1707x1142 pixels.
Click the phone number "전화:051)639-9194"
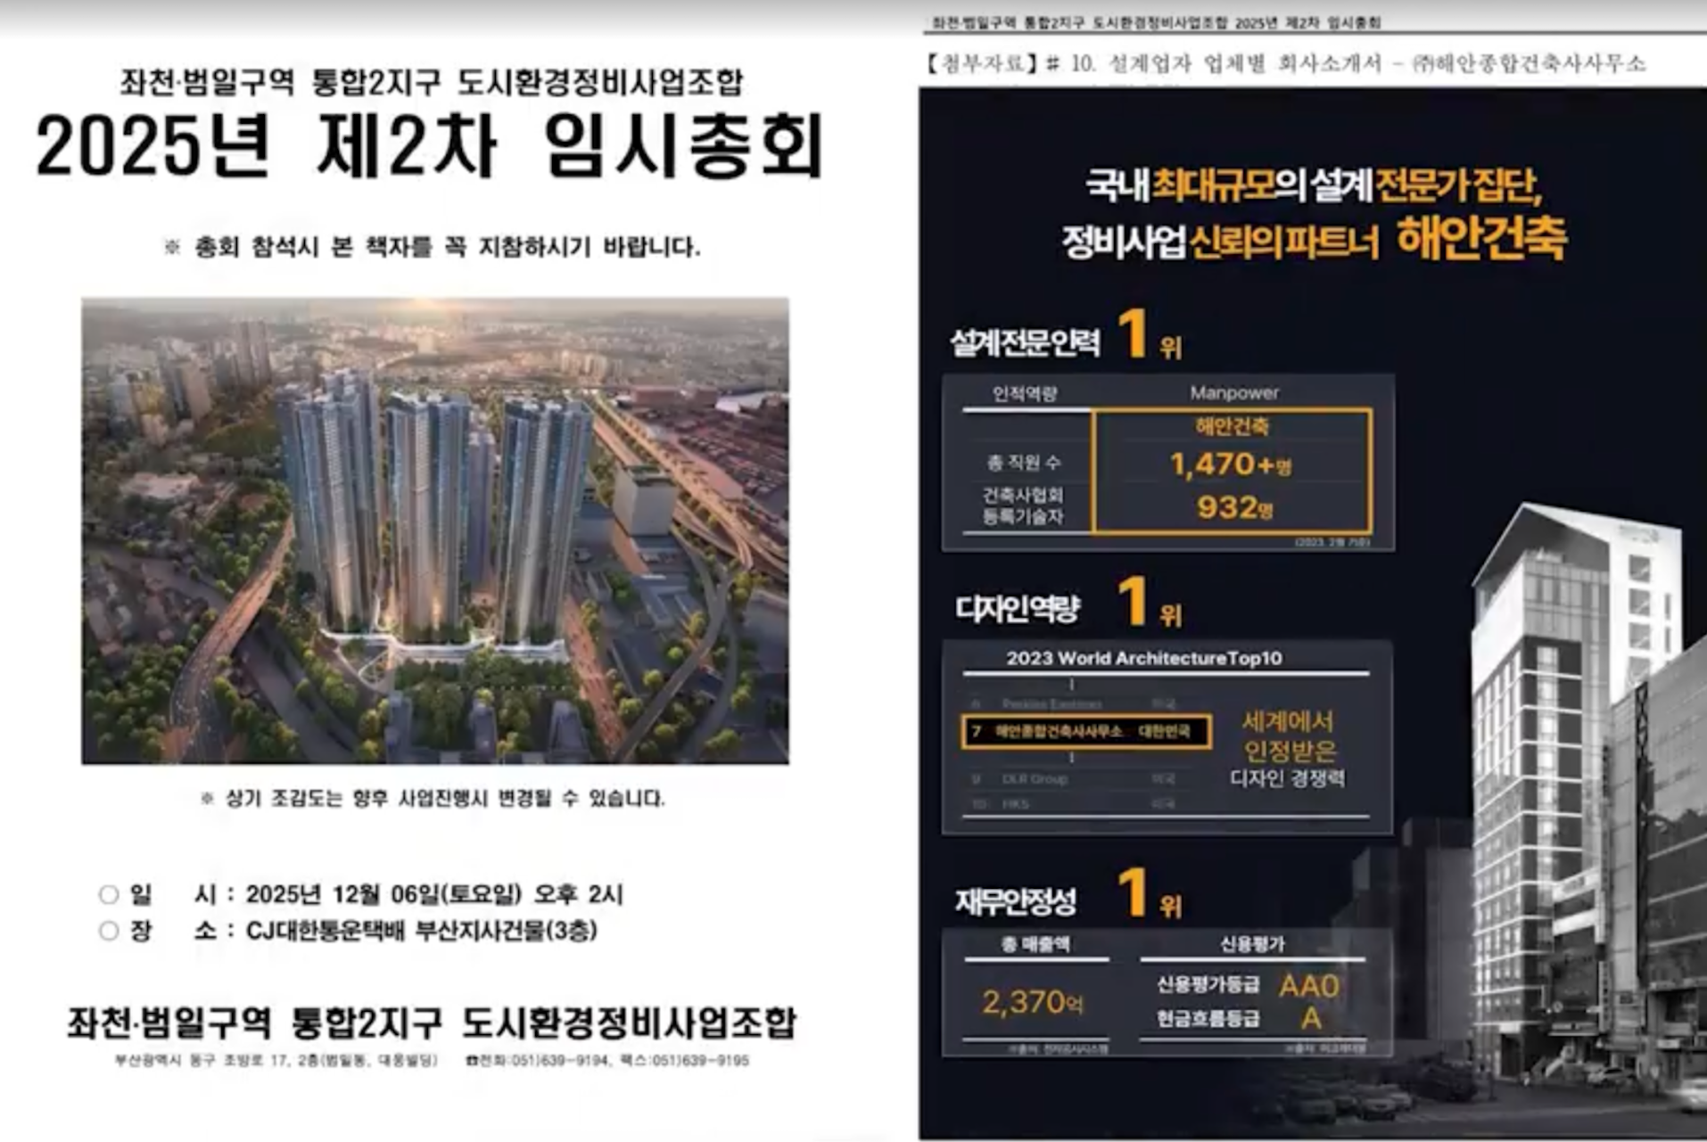coord(537,1061)
